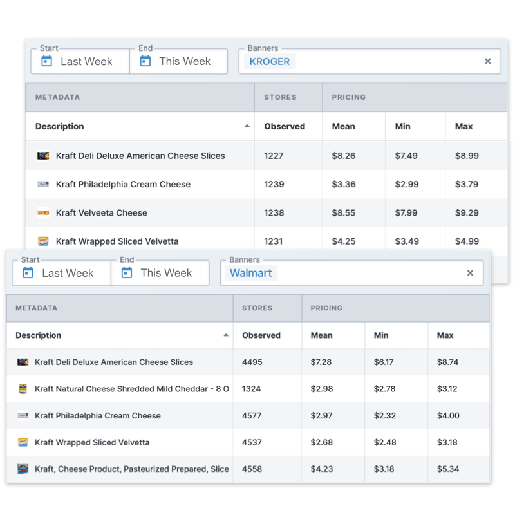
Task: Click Walmart Philadelphia Cream Cheese thumbnail
Action: (x=23, y=416)
